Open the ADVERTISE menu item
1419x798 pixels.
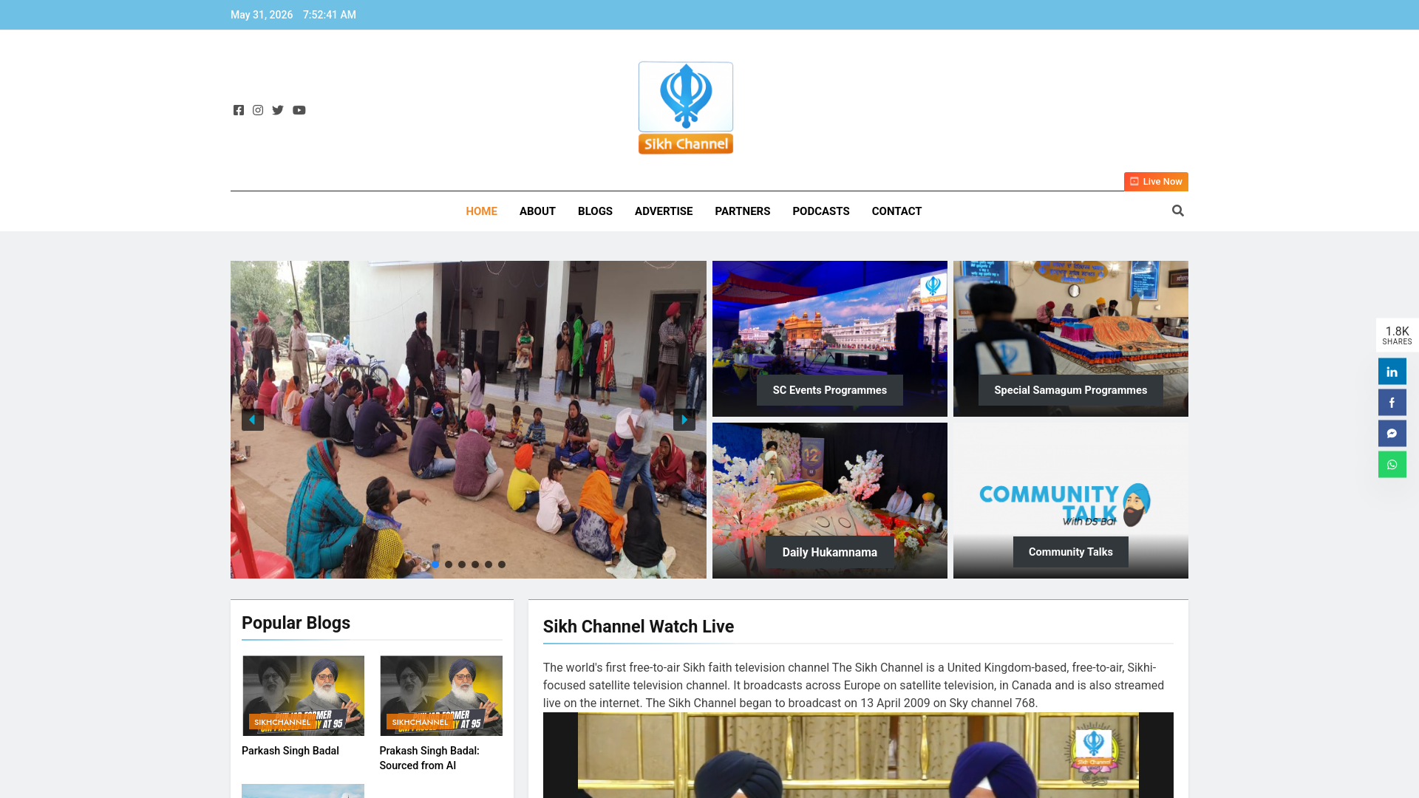(x=664, y=211)
